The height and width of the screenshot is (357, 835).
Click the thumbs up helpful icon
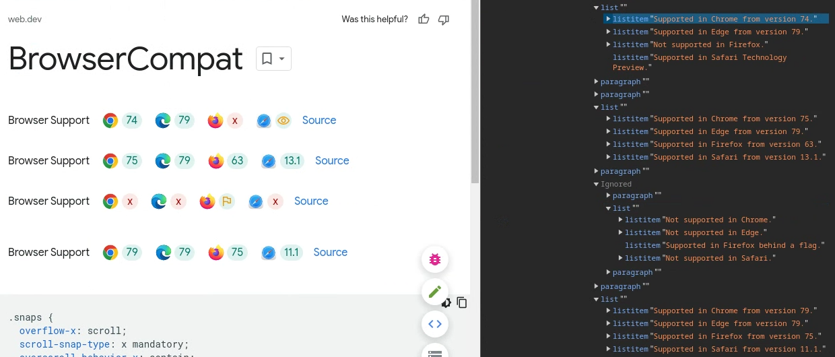(x=424, y=20)
